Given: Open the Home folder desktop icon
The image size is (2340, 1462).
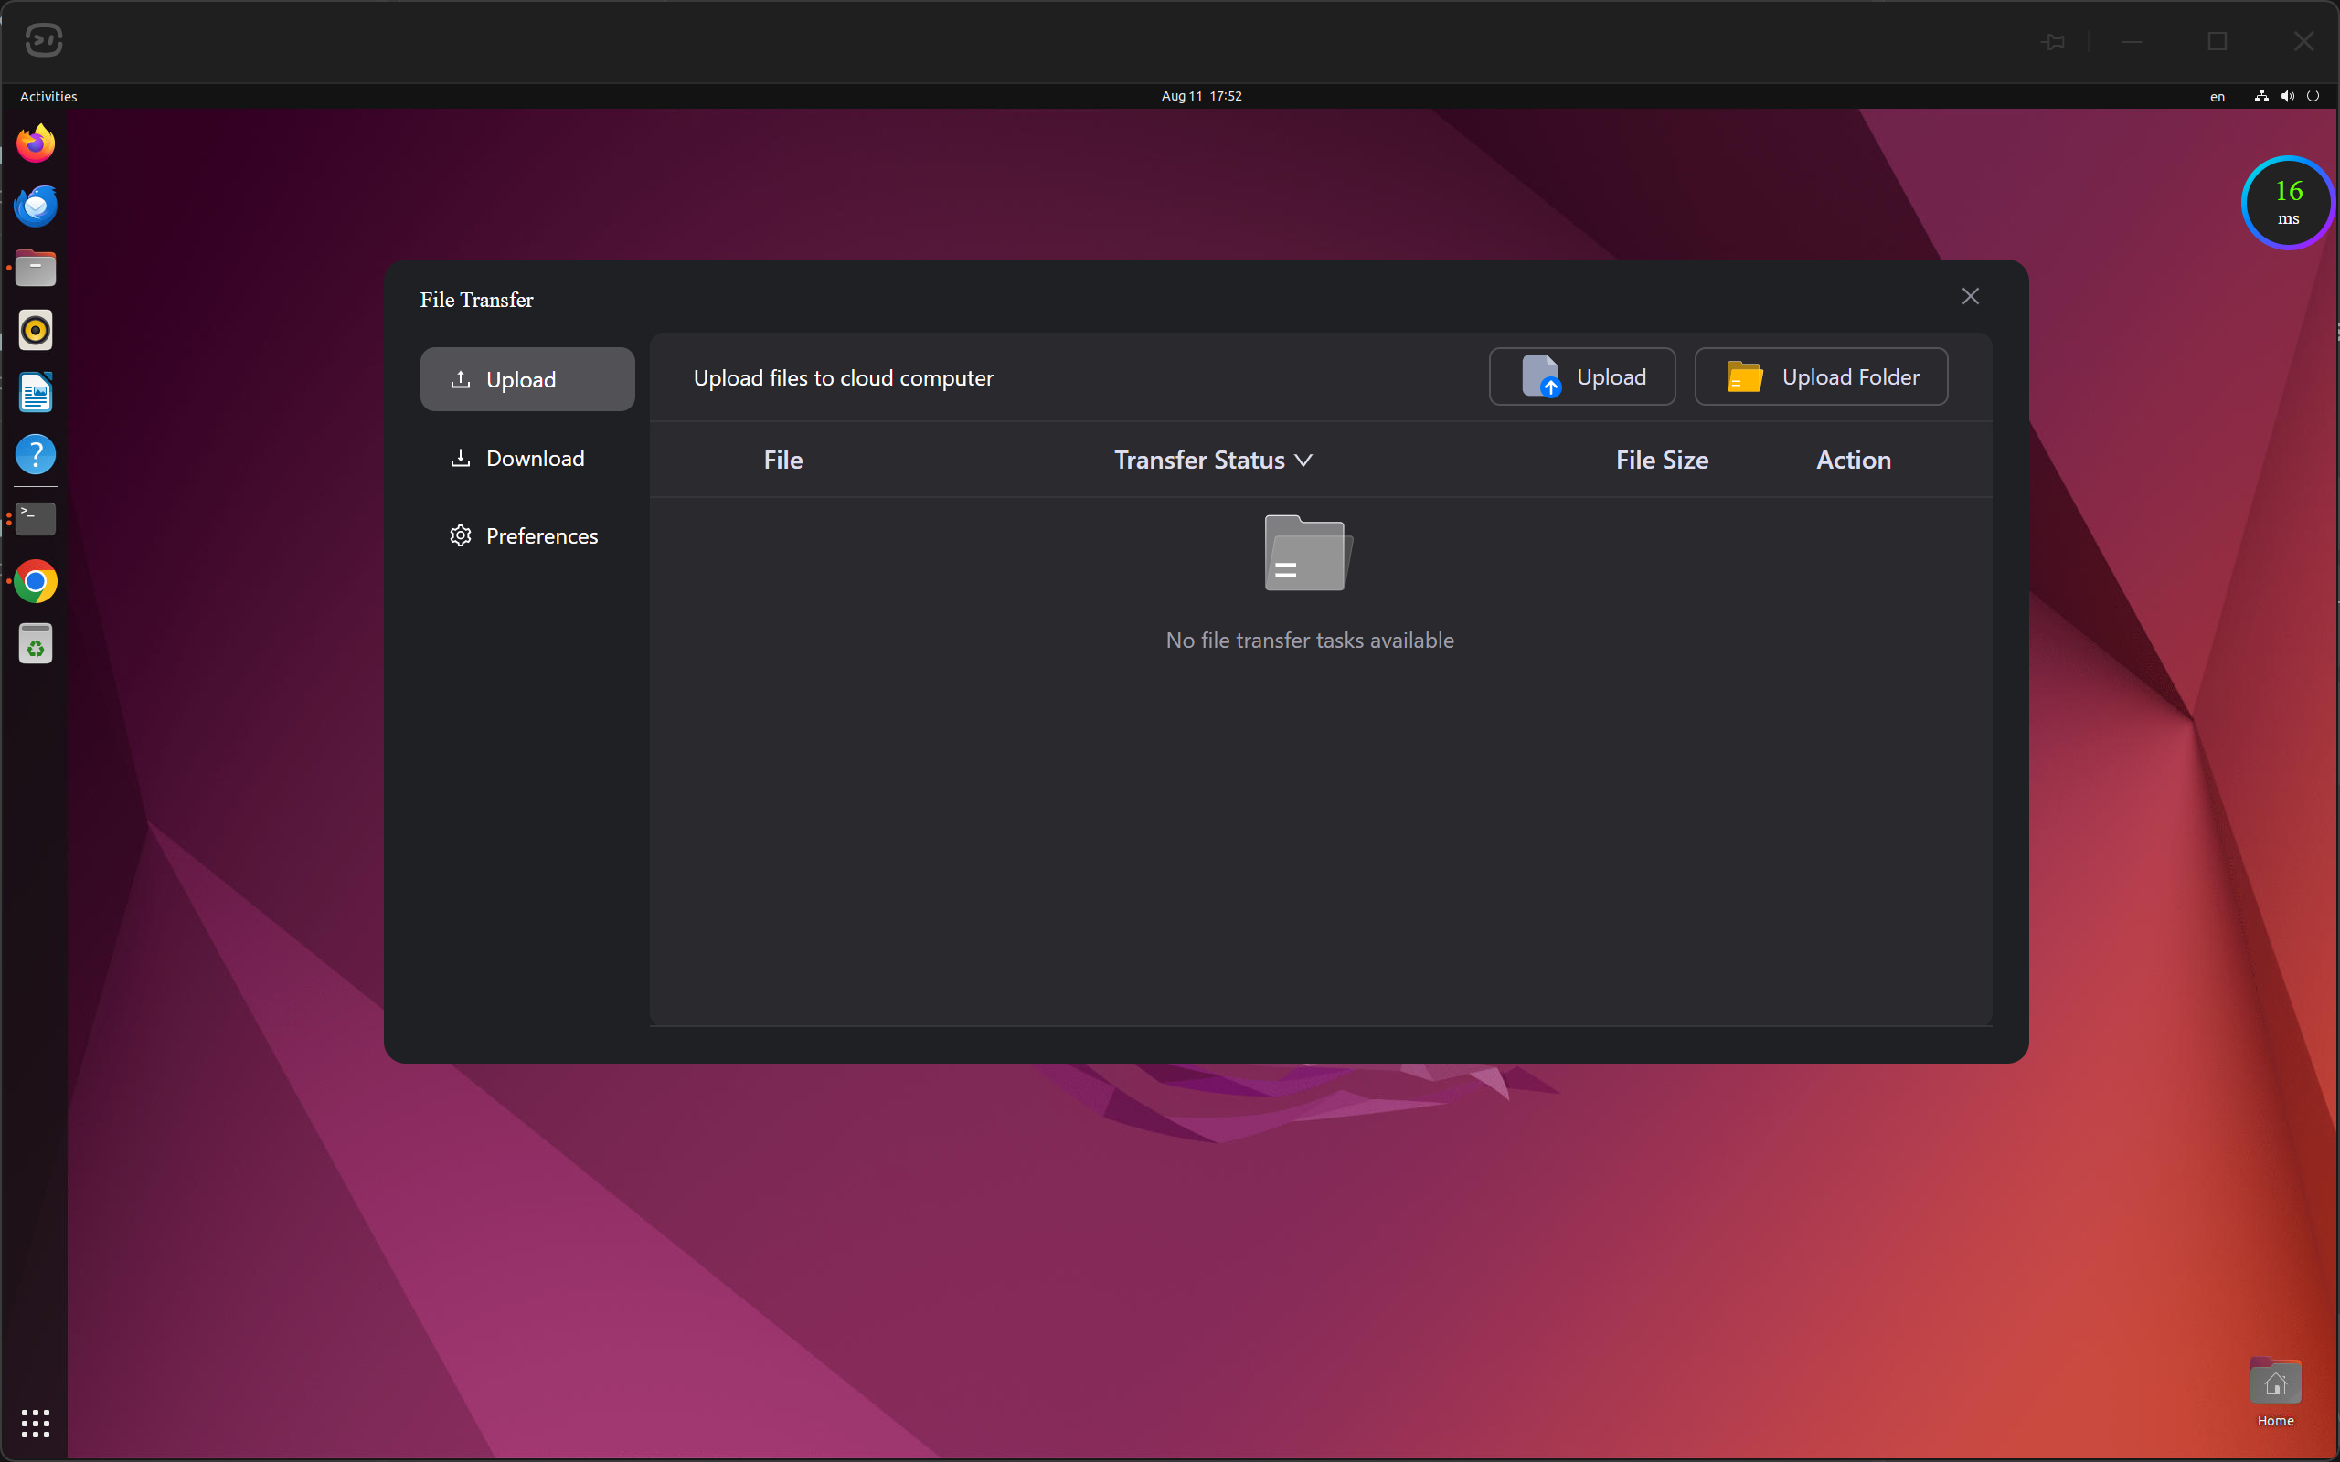Looking at the screenshot, I should point(2275,1393).
